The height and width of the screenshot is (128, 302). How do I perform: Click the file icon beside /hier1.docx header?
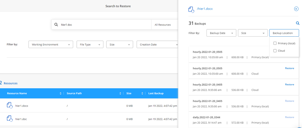pyautogui.click(x=191, y=9)
